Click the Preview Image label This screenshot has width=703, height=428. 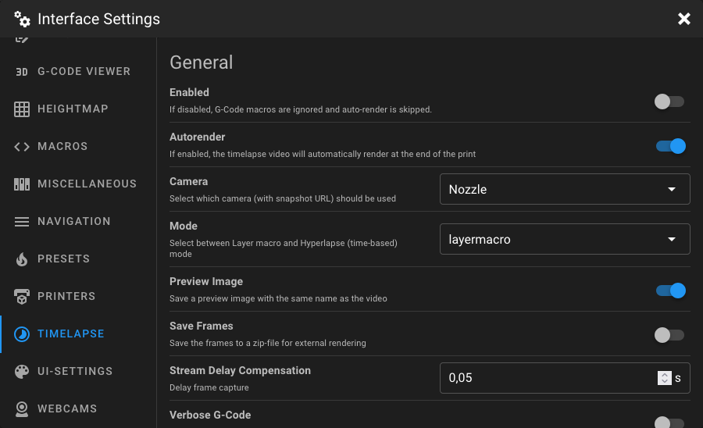(x=206, y=281)
